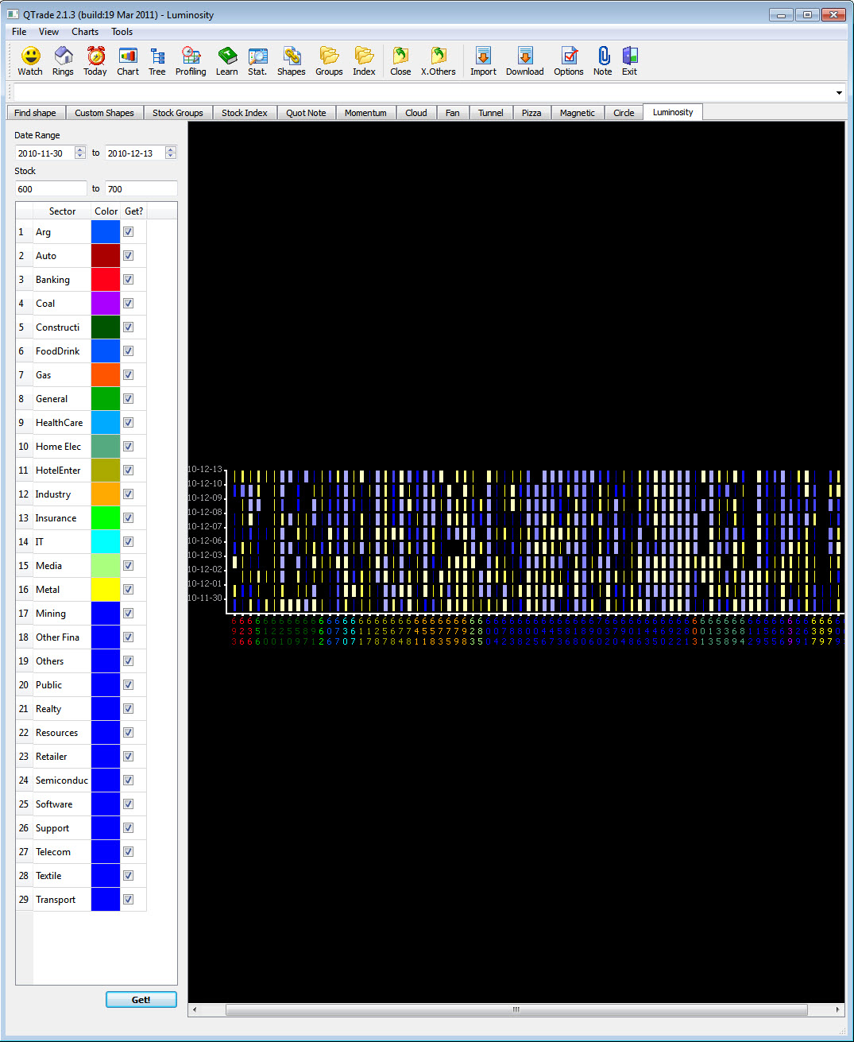
Task: Click the Download icon
Action: pos(524,60)
